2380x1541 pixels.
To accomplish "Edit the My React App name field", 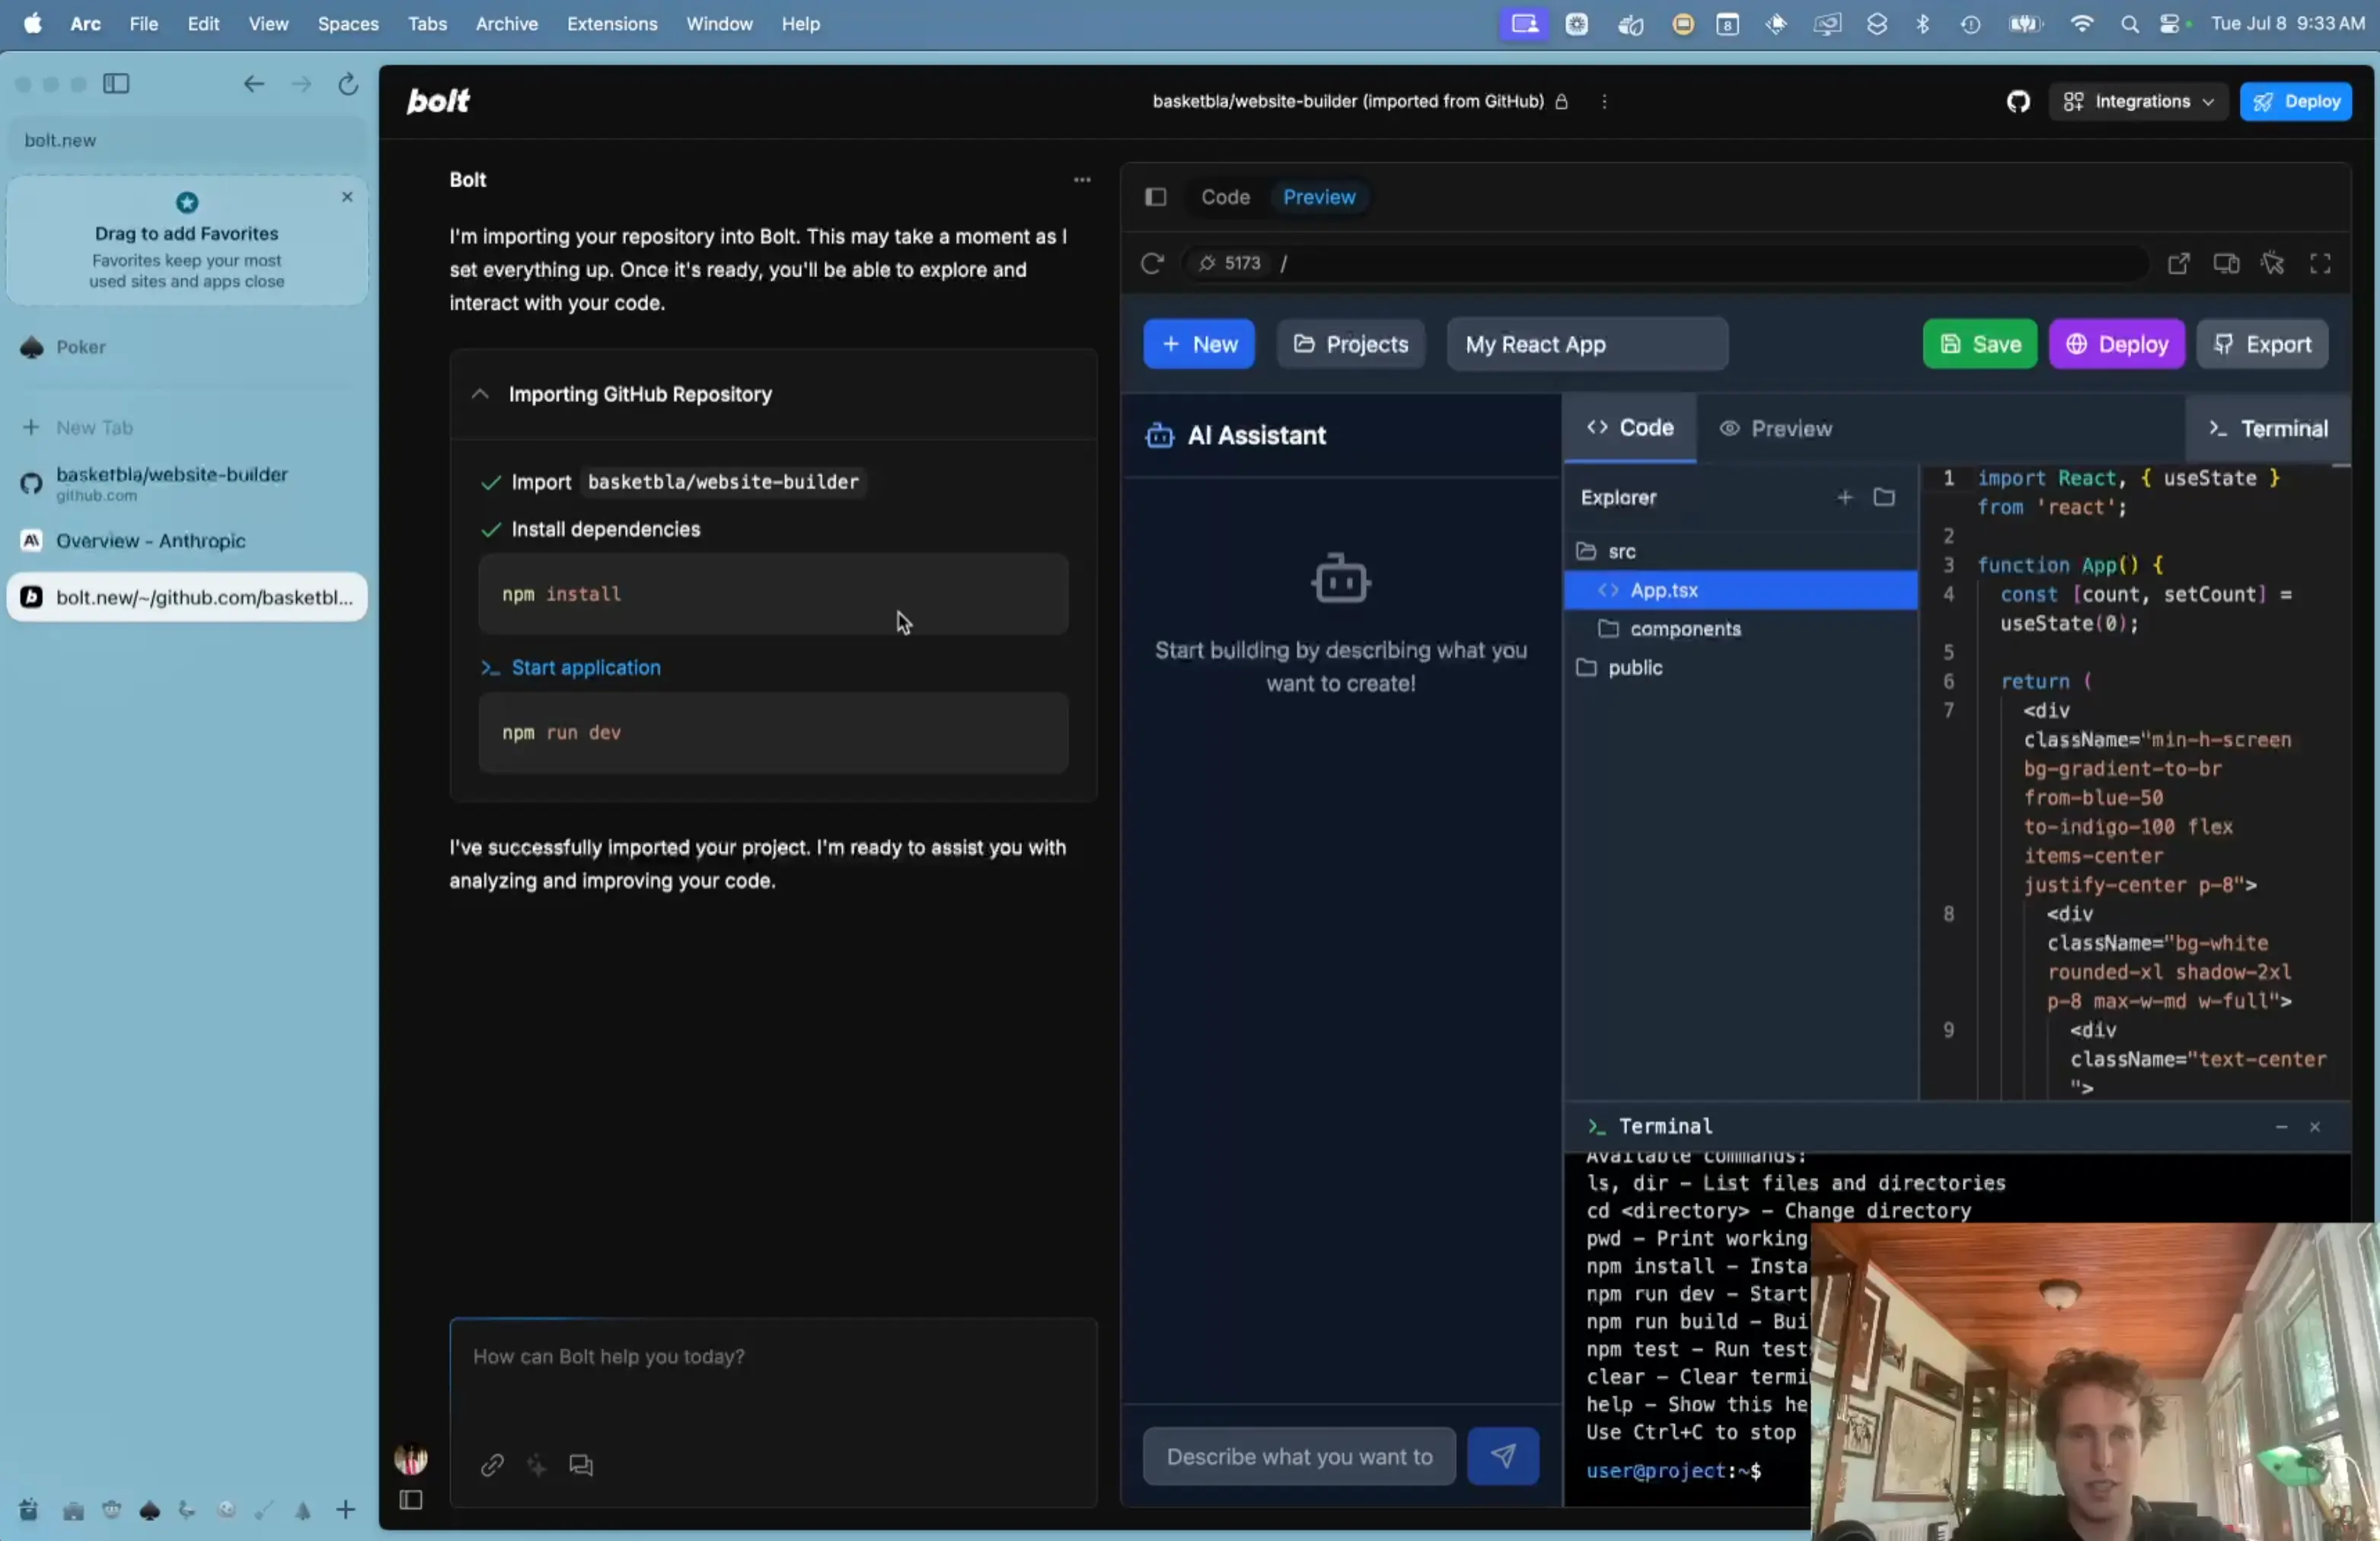I will [1587, 344].
